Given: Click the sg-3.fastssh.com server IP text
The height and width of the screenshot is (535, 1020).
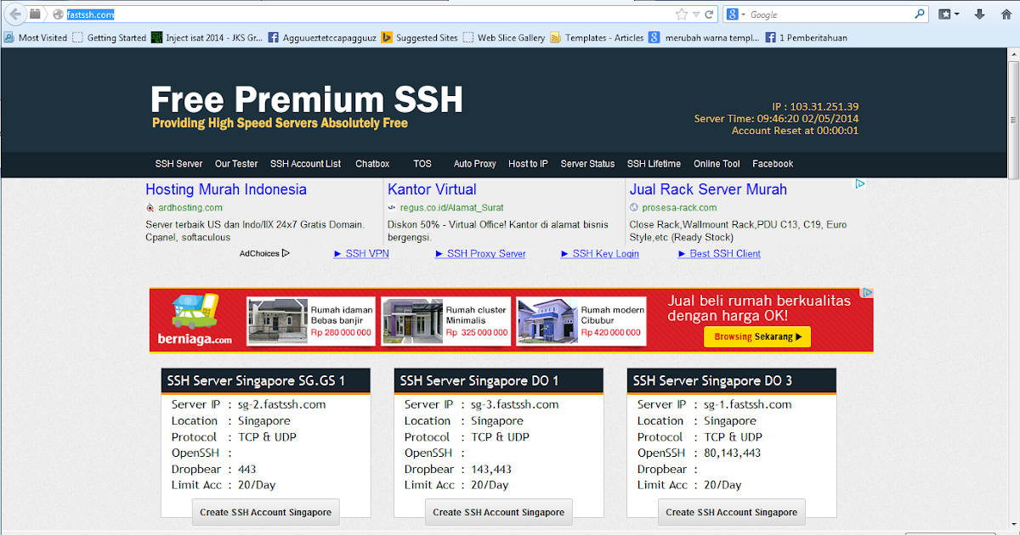Looking at the screenshot, I should [514, 405].
